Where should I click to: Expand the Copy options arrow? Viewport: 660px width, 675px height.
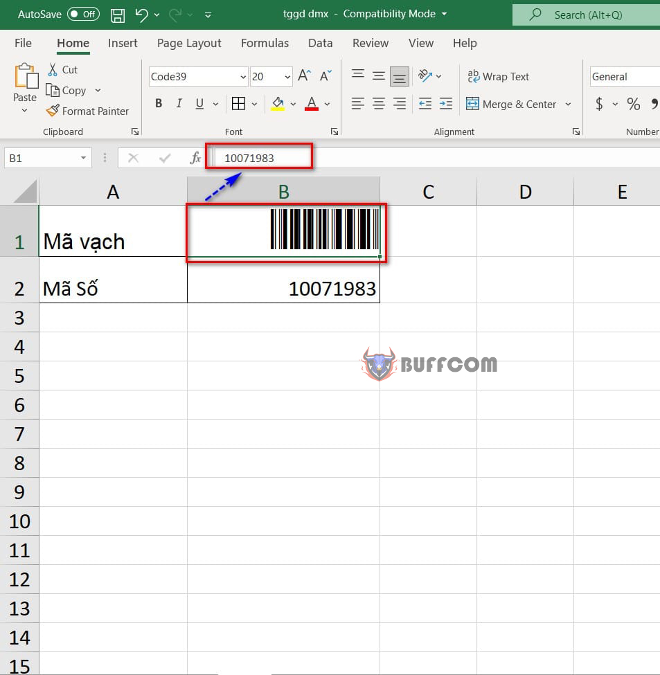[98, 91]
